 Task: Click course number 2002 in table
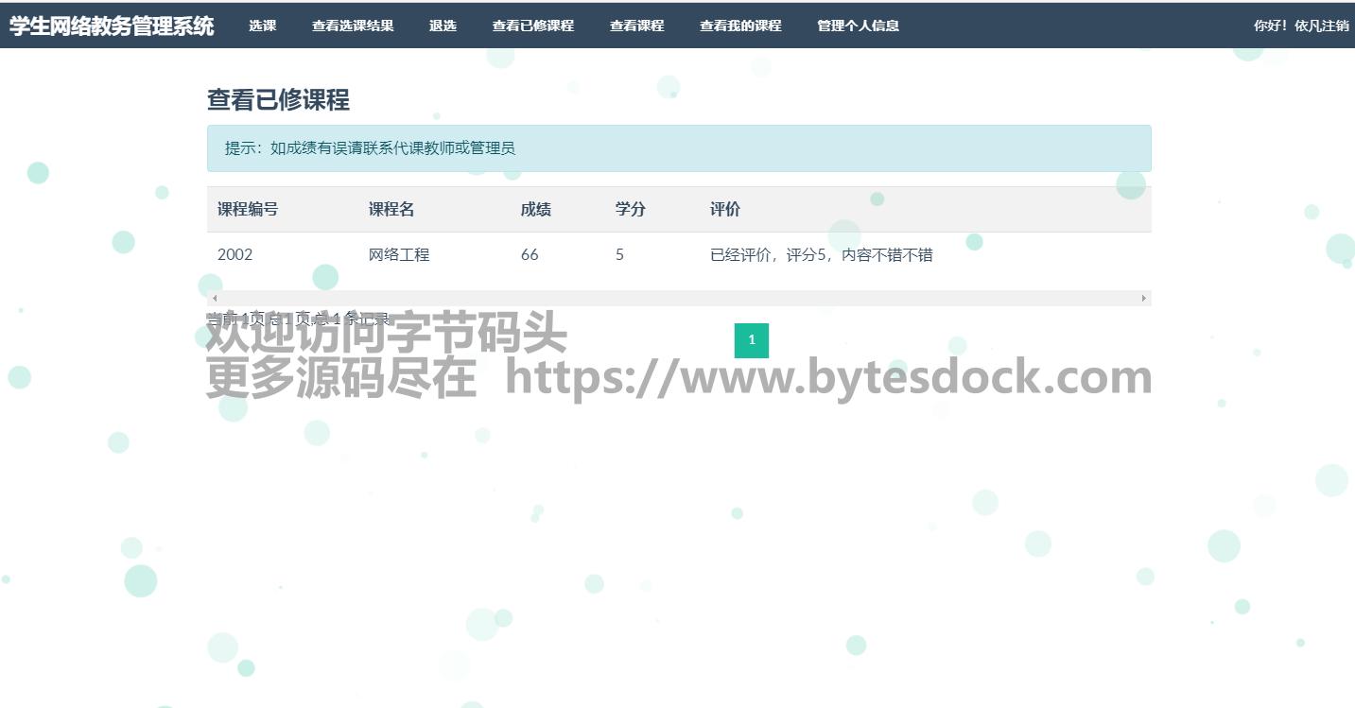[x=235, y=255]
